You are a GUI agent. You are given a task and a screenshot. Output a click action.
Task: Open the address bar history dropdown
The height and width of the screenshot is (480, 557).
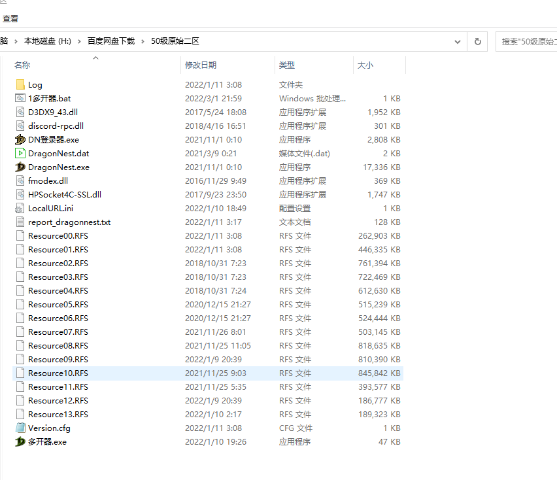click(x=458, y=42)
